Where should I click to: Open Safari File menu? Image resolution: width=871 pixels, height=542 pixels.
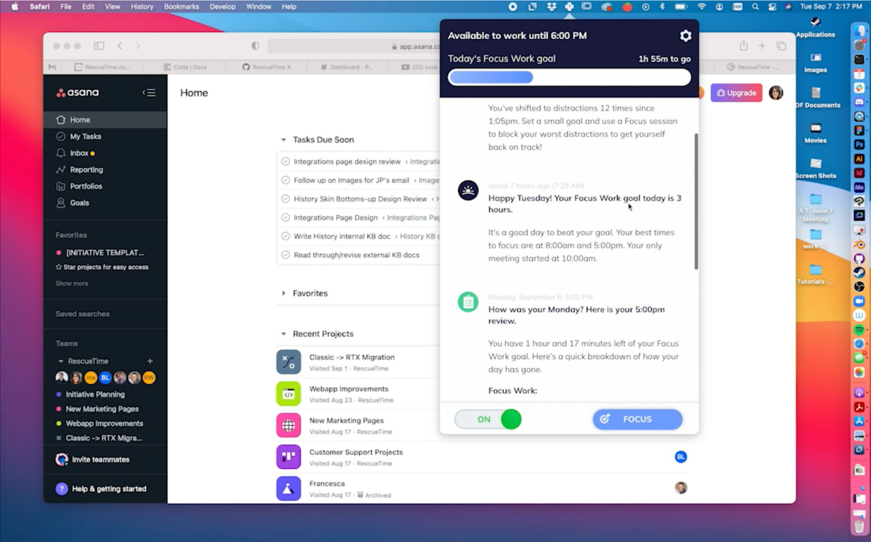(66, 7)
